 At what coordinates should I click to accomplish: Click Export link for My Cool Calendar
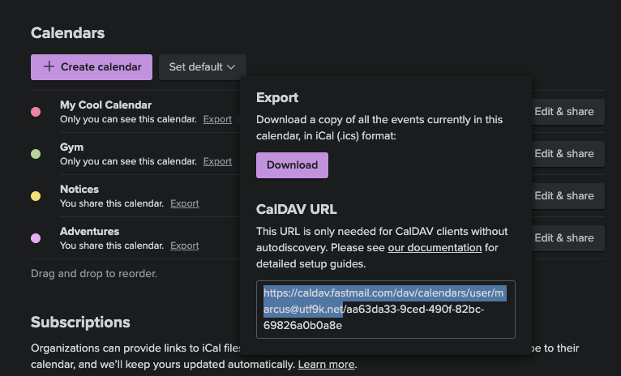click(x=217, y=119)
